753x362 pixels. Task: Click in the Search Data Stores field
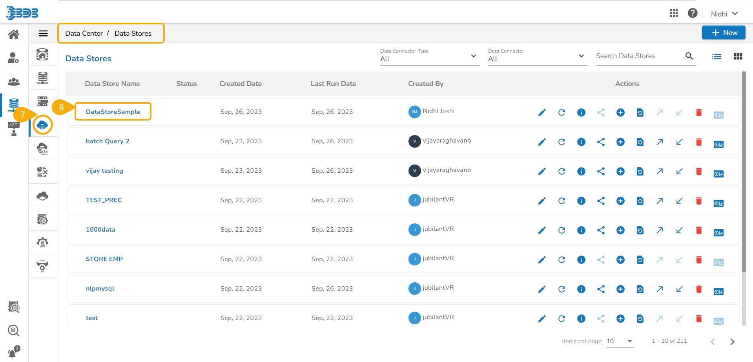point(639,56)
